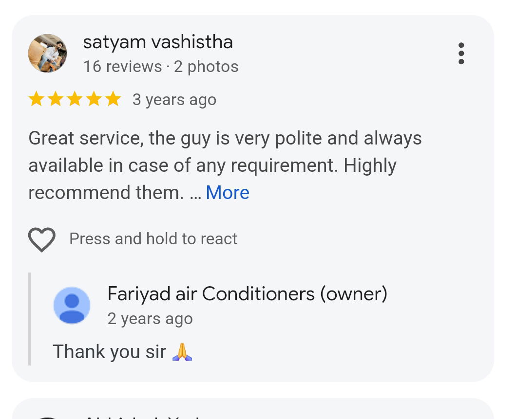Click the fifth yellow rating star
Screen dimensions: 516x419
[113, 99]
